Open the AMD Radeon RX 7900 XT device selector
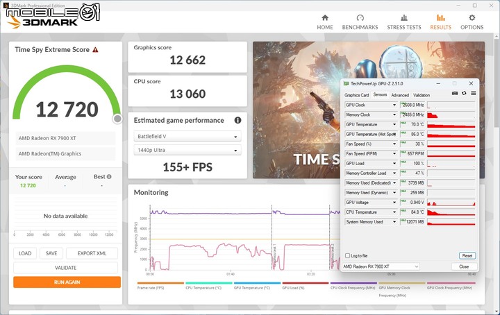 (x=381, y=266)
